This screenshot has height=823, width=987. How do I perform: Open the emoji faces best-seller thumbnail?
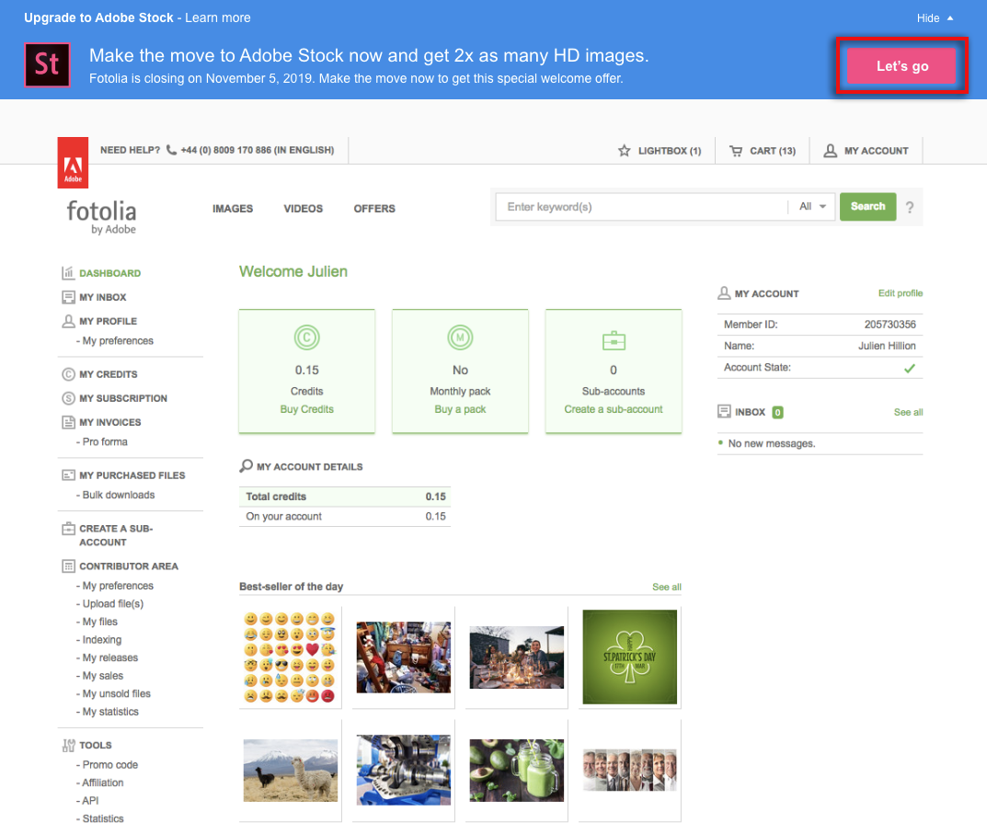click(x=290, y=657)
